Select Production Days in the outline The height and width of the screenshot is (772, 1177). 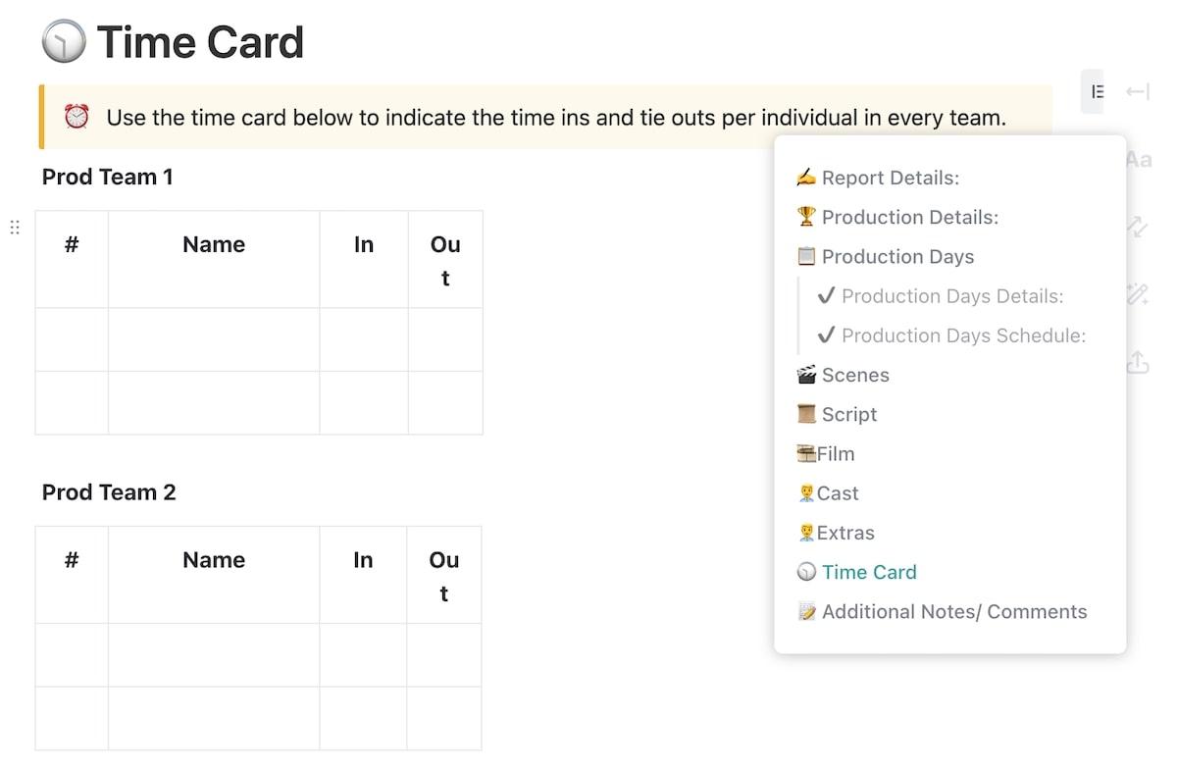(x=897, y=256)
